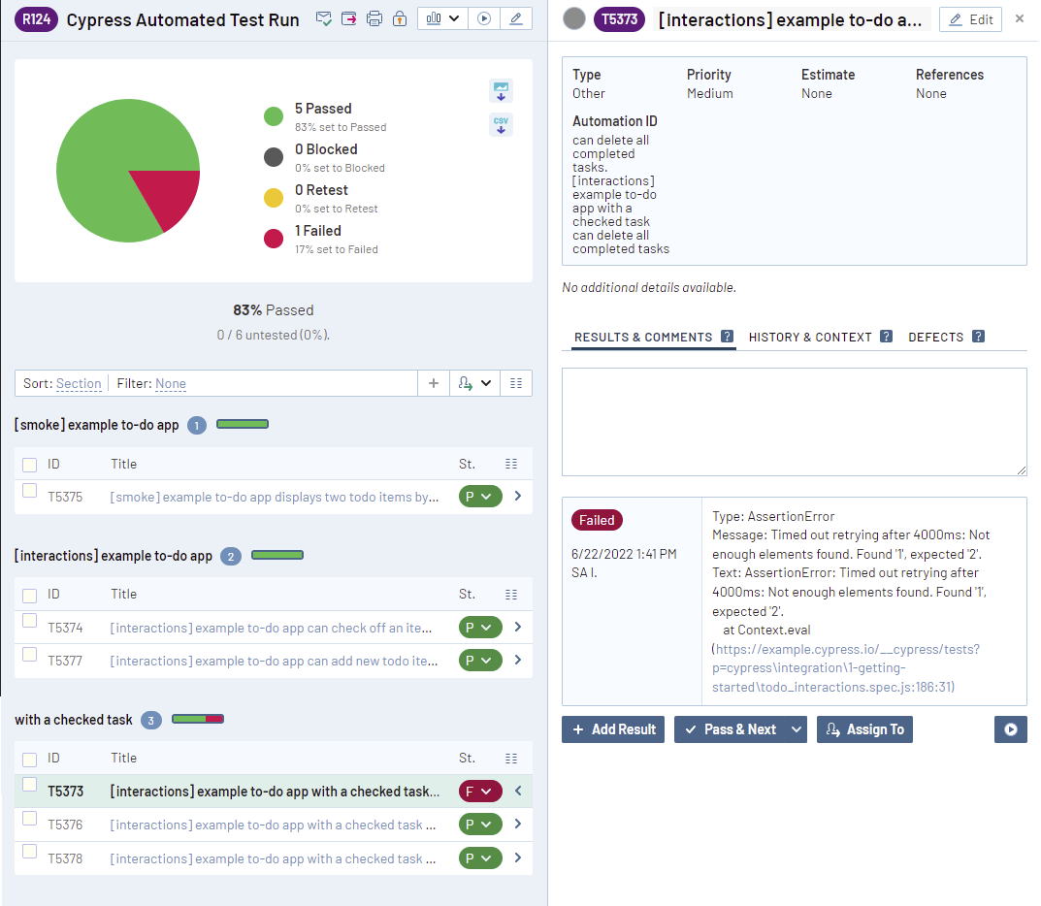Click the envelope checkmark icon

[325, 19]
